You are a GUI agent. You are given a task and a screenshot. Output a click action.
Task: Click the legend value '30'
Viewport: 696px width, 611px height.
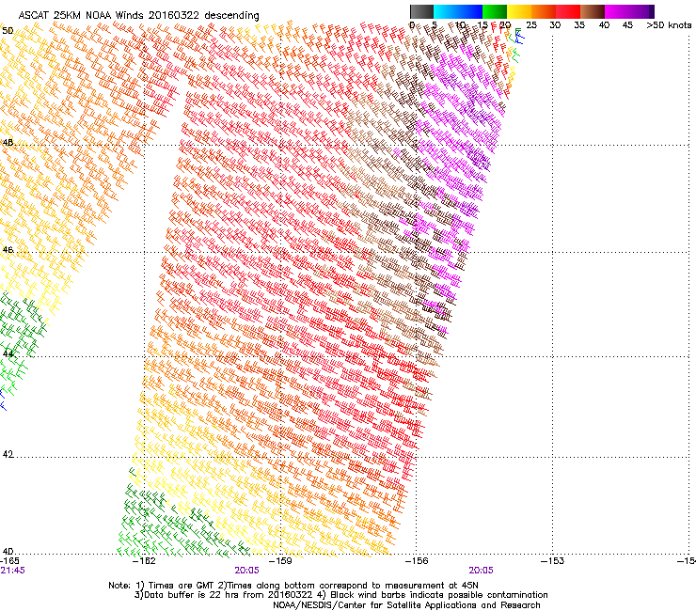click(555, 25)
